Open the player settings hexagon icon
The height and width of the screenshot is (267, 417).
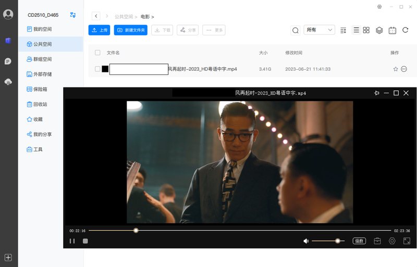[x=392, y=241]
